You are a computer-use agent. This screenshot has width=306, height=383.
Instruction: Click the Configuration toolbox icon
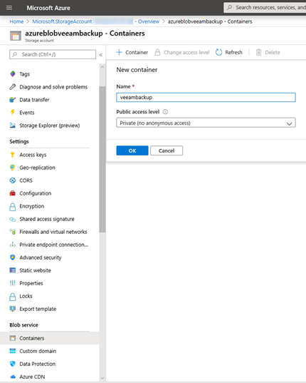12,193
